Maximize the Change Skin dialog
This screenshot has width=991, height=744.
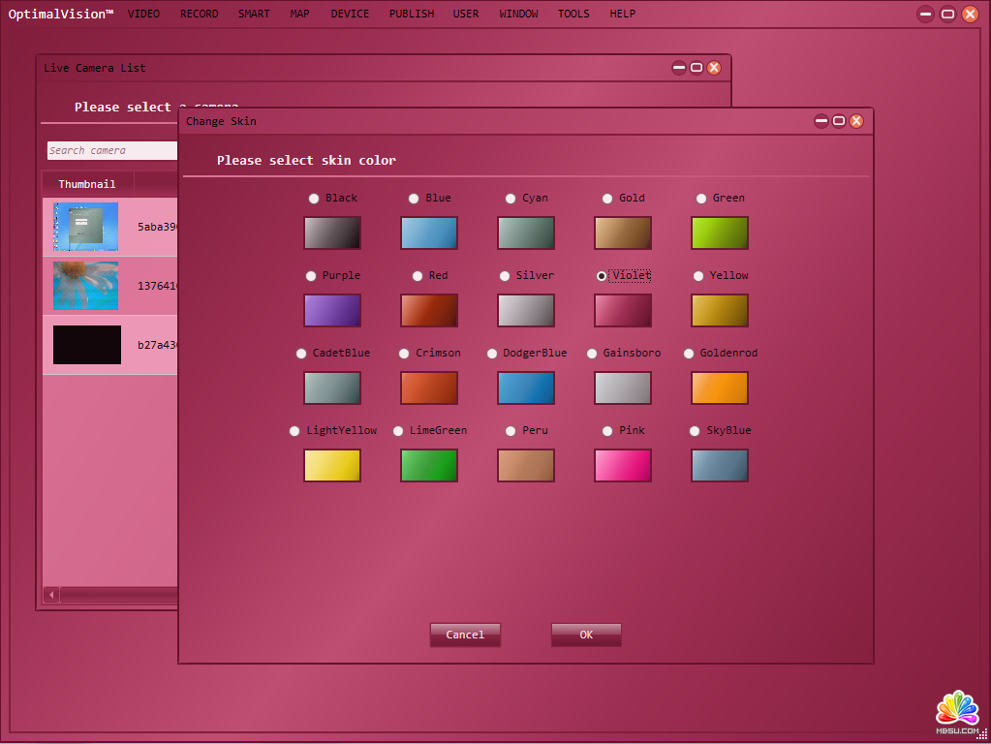839,121
